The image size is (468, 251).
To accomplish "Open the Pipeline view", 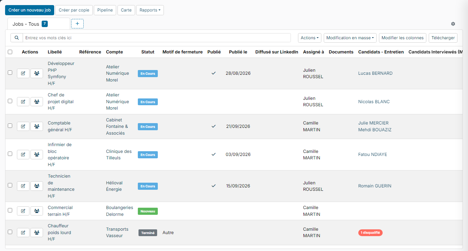I will (105, 10).
